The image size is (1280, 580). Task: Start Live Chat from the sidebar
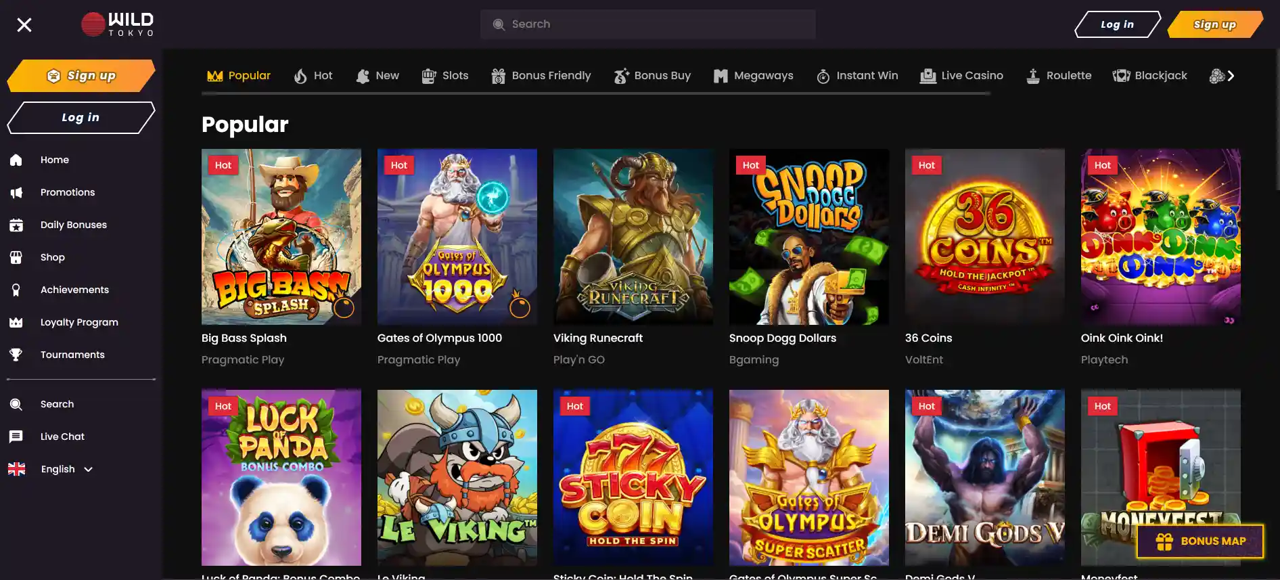coord(62,437)
